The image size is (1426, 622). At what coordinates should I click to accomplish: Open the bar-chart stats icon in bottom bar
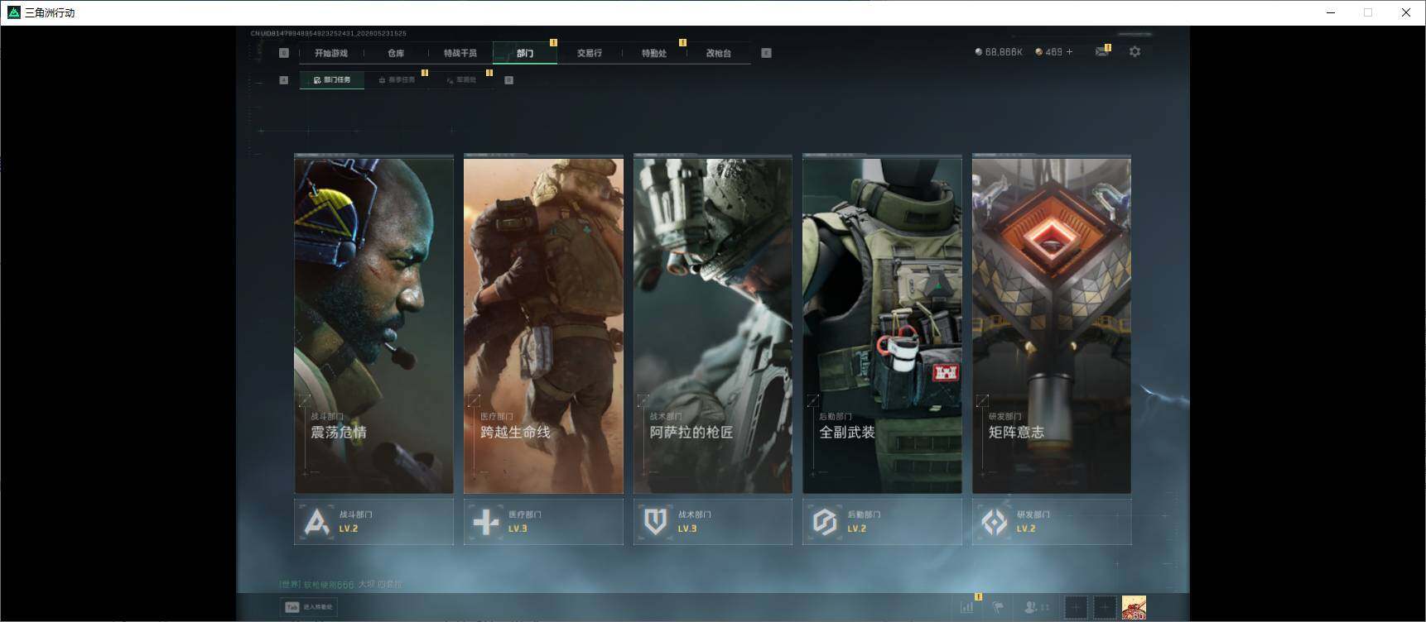click(x=967, y=607)
